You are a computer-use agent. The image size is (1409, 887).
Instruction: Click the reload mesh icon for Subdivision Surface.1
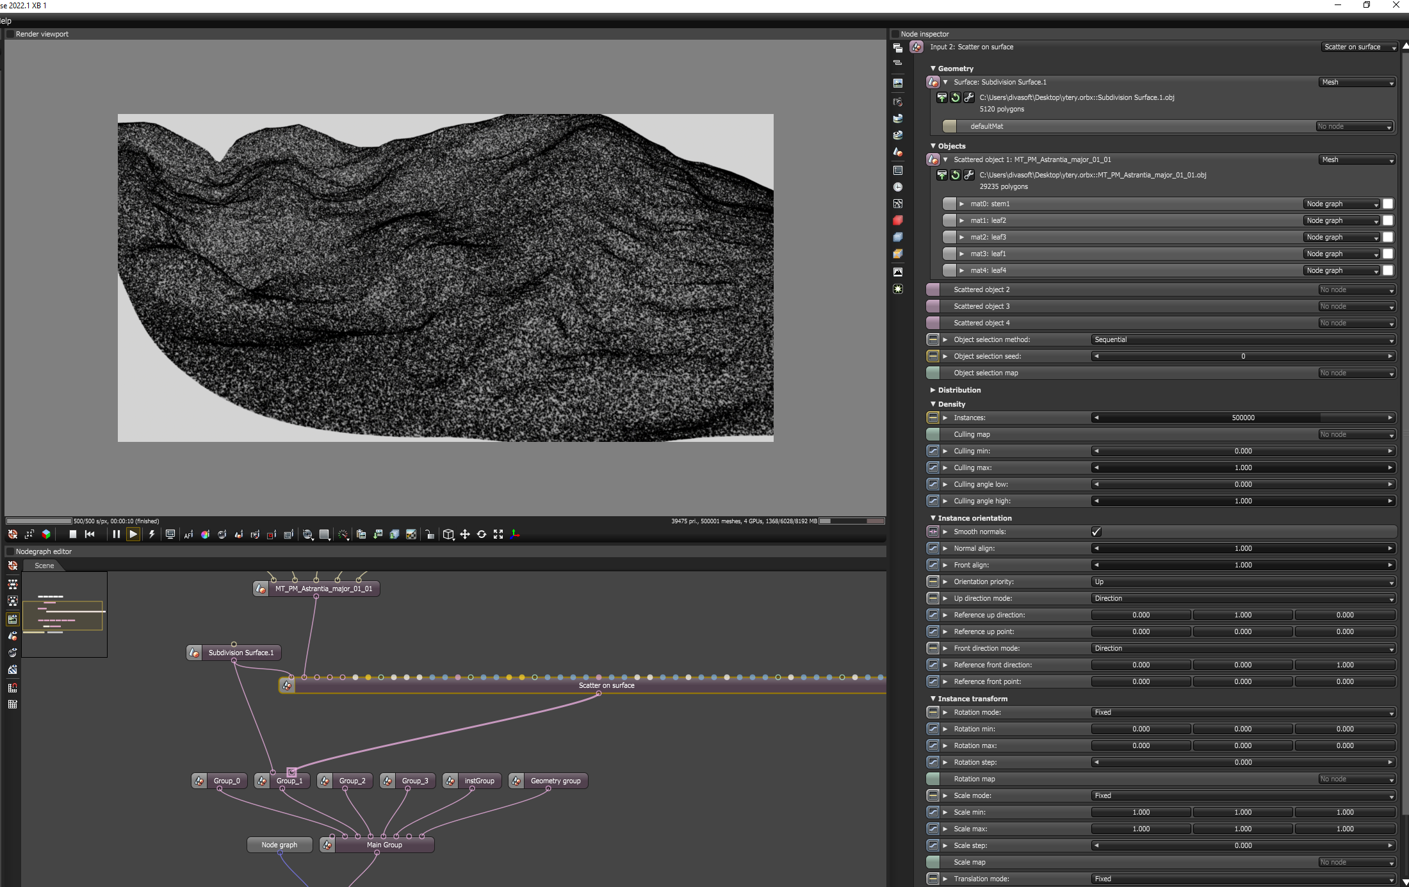956,97
